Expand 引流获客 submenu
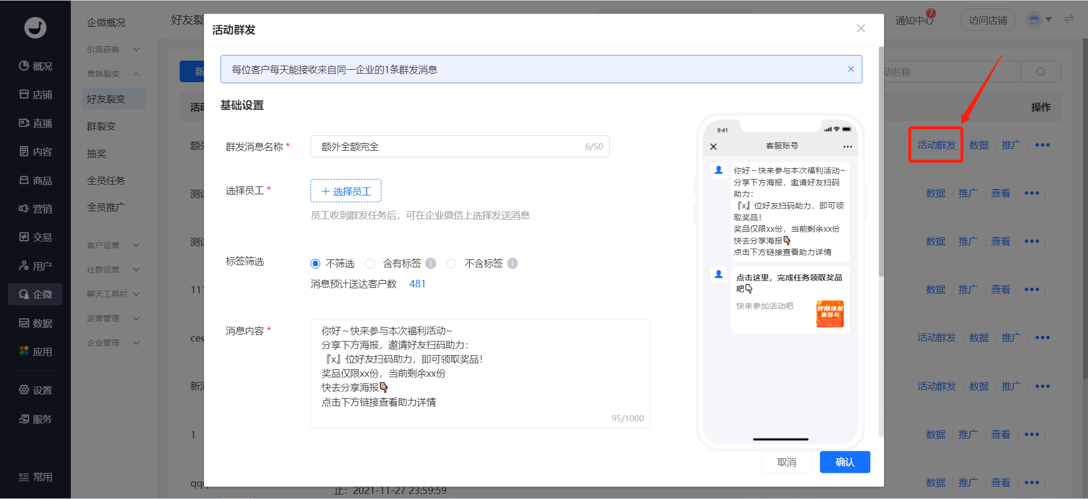Viewport: 1088px width, 499px height. (113, 49)
